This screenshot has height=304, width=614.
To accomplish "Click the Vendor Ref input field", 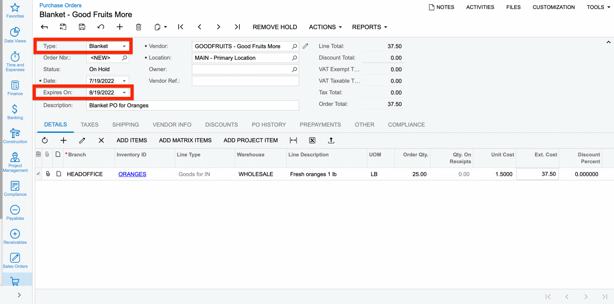I will [x=245, y=81].
